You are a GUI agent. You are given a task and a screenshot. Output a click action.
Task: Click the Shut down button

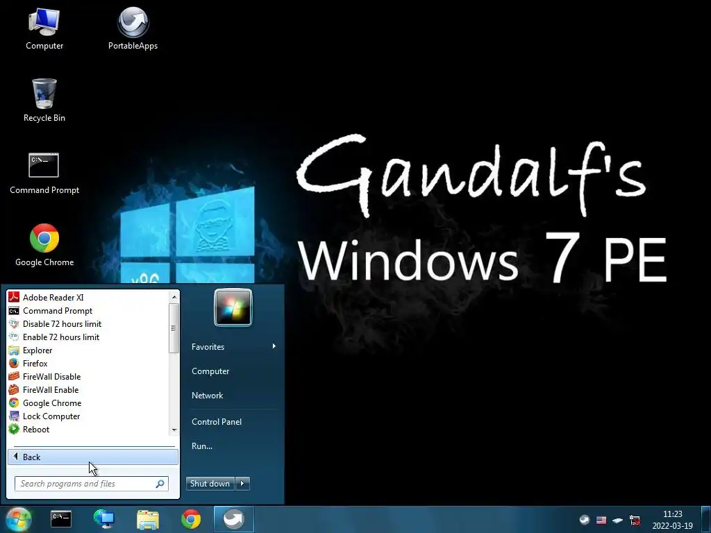[210, 484]
